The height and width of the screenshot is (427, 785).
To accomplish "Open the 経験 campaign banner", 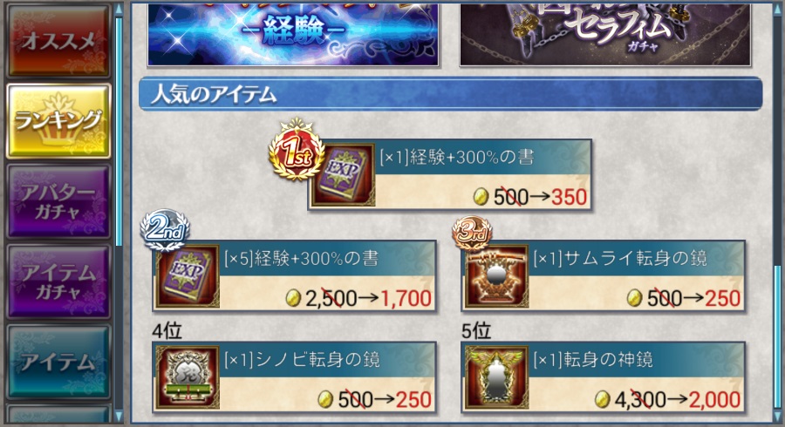I will tap(293, 34).
